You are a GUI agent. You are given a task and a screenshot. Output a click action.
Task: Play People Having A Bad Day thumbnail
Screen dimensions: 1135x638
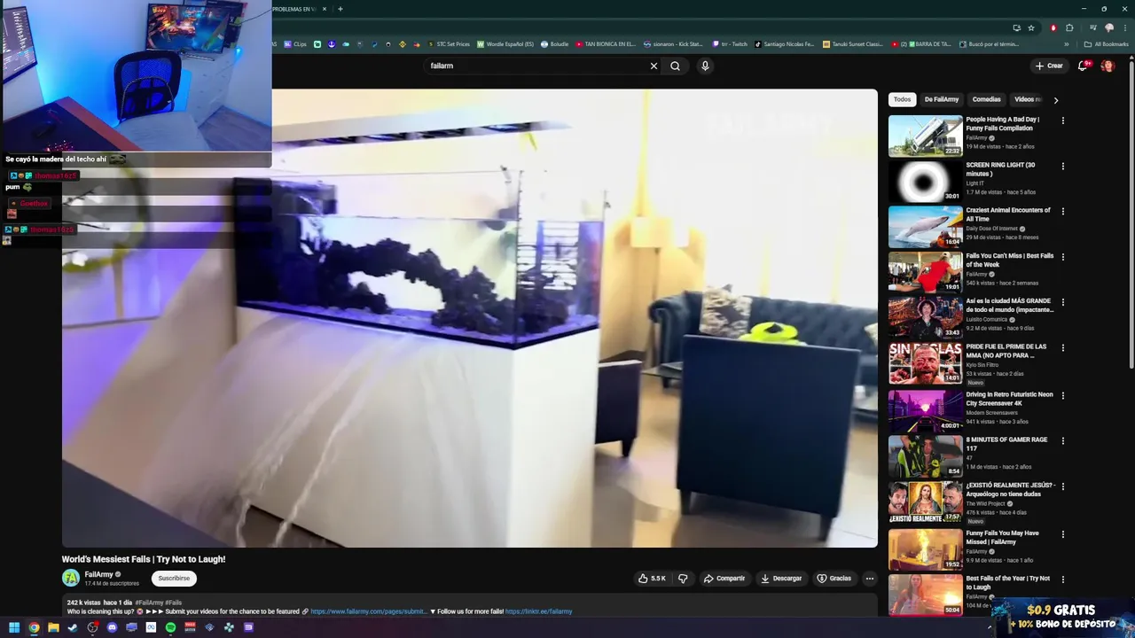tap(925, 136)
